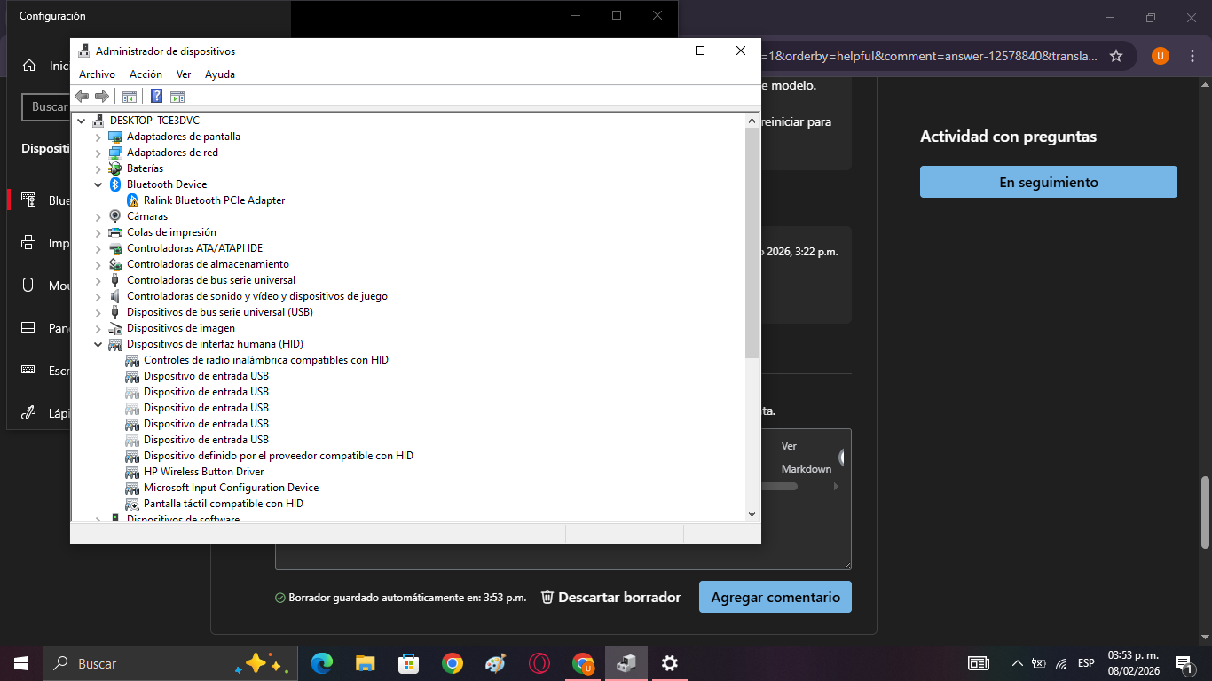Open Opera browser from the taskbar

[x=539, y=663]
